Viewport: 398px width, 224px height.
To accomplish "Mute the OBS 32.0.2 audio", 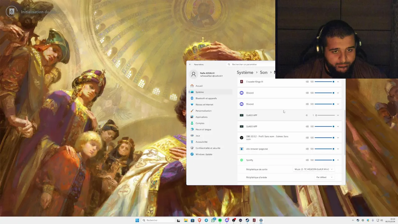I will click(307, 138).
